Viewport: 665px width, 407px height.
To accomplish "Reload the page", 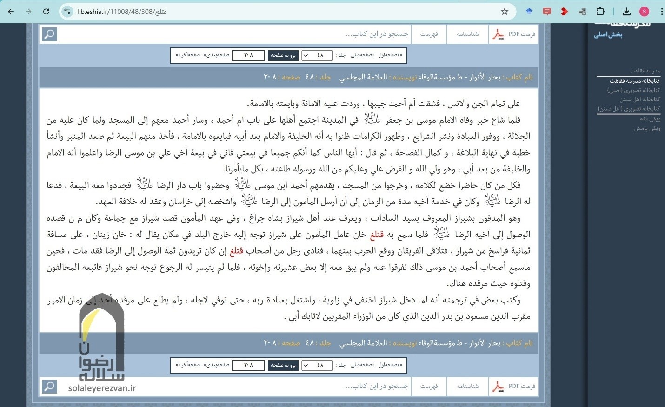I will [46, 12].
